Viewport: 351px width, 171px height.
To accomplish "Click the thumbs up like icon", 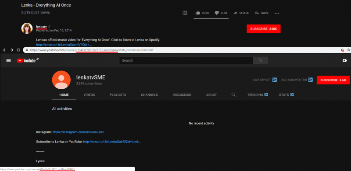I will pos(198,13).
